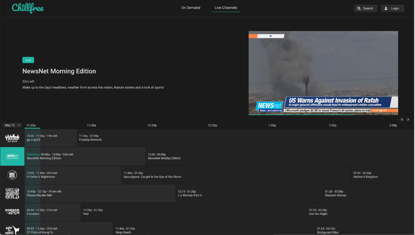415x235 pixels.
Task: Click the 1:00p timeline marker
Action: (272, 125)
